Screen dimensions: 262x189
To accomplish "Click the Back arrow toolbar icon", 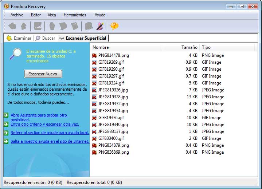I will pos(12,26).
